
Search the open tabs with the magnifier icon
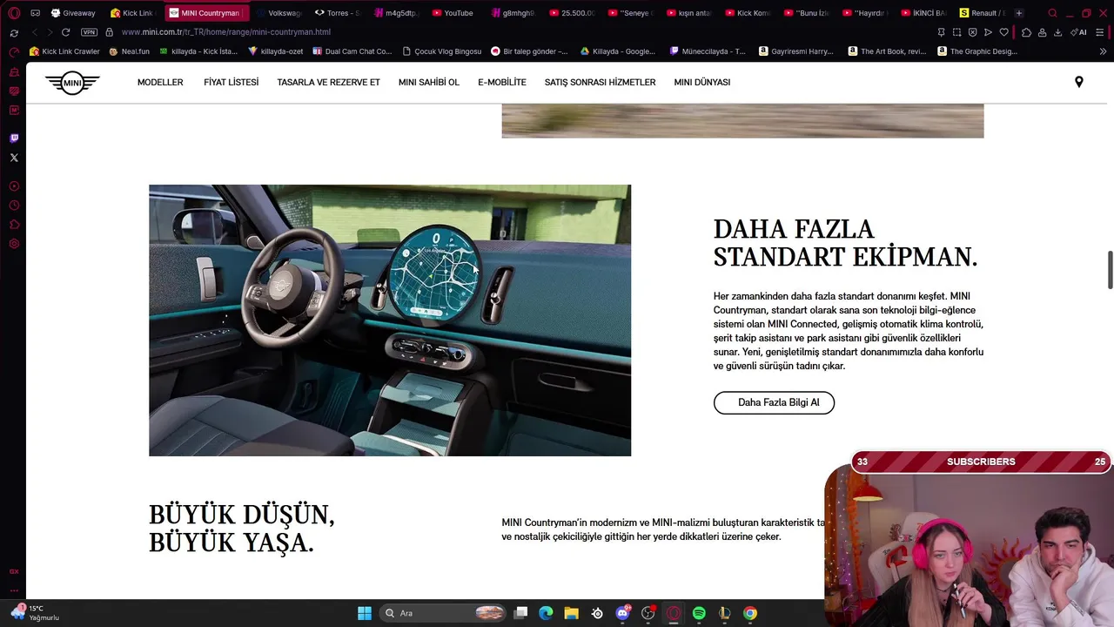tap(1052, 13)
